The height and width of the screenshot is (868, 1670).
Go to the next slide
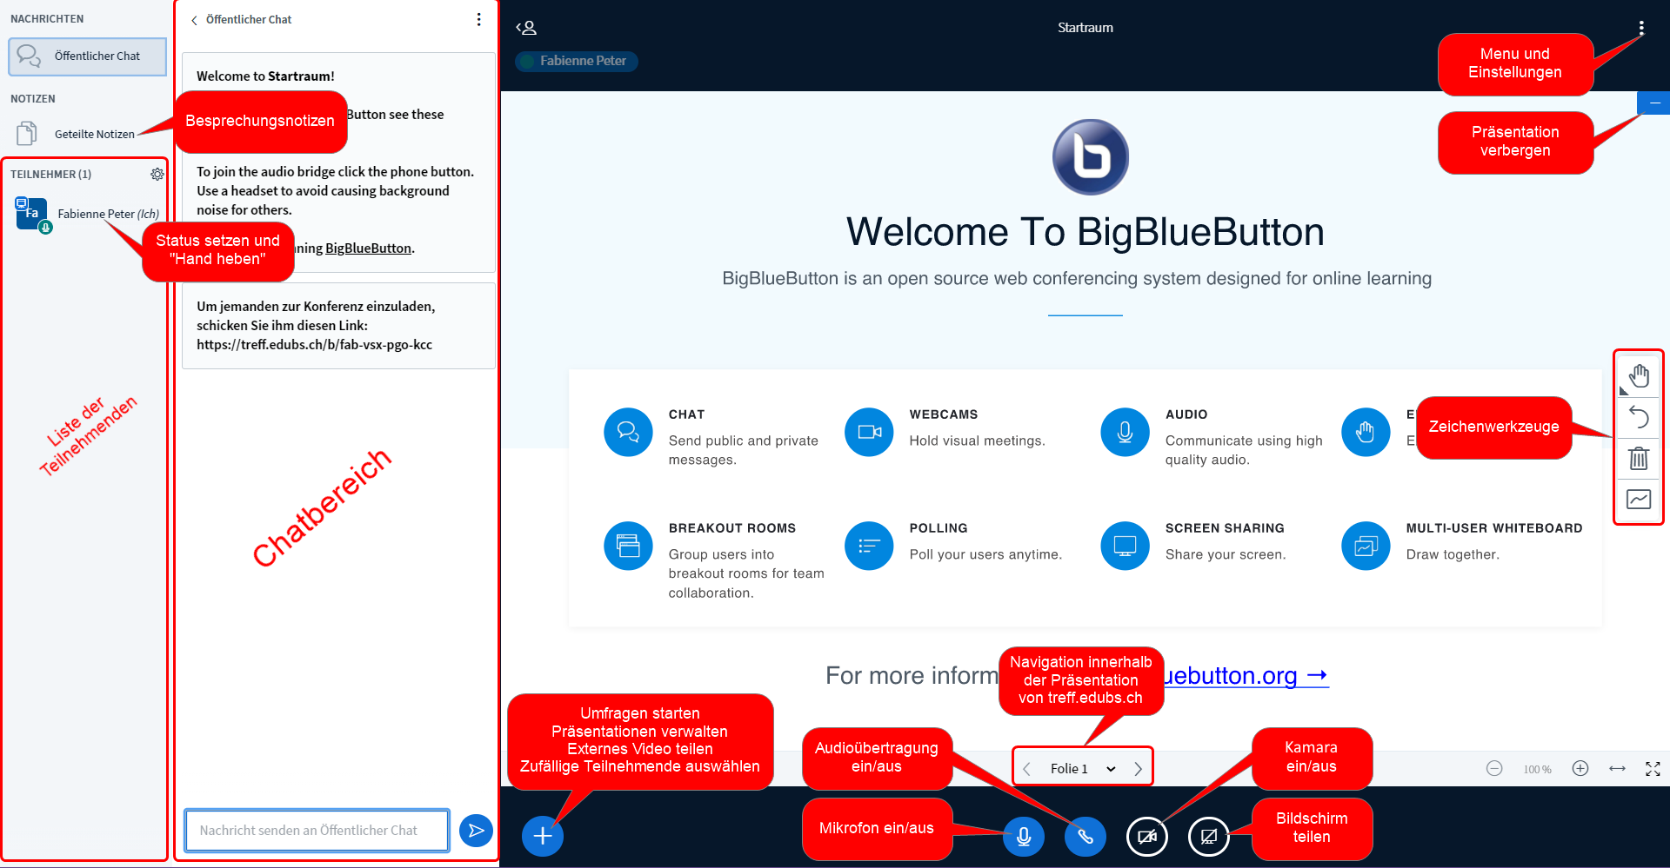tap(1138, 769)
